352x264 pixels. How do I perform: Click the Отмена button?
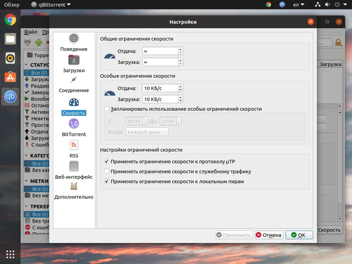coord(268,235)
